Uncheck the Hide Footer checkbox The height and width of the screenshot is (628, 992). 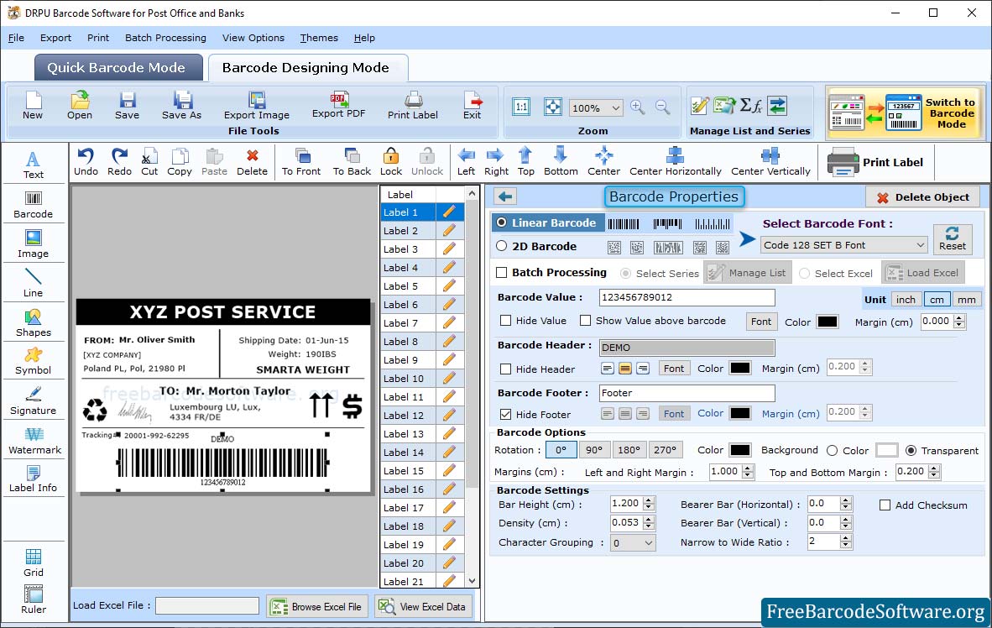[x=505, y=414]
